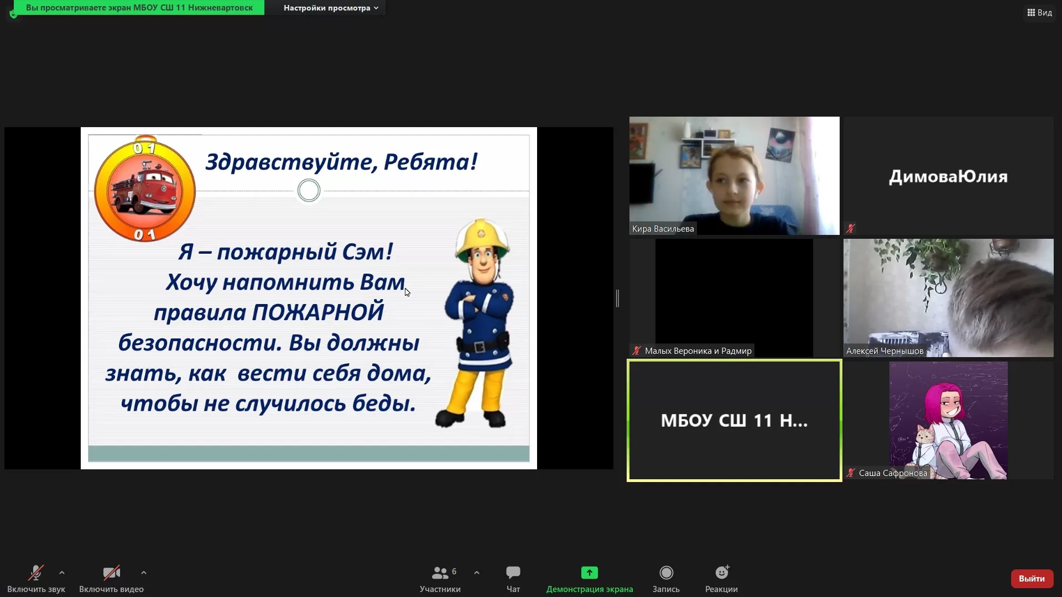Expand video options arrow beside camera

point(144,573)
